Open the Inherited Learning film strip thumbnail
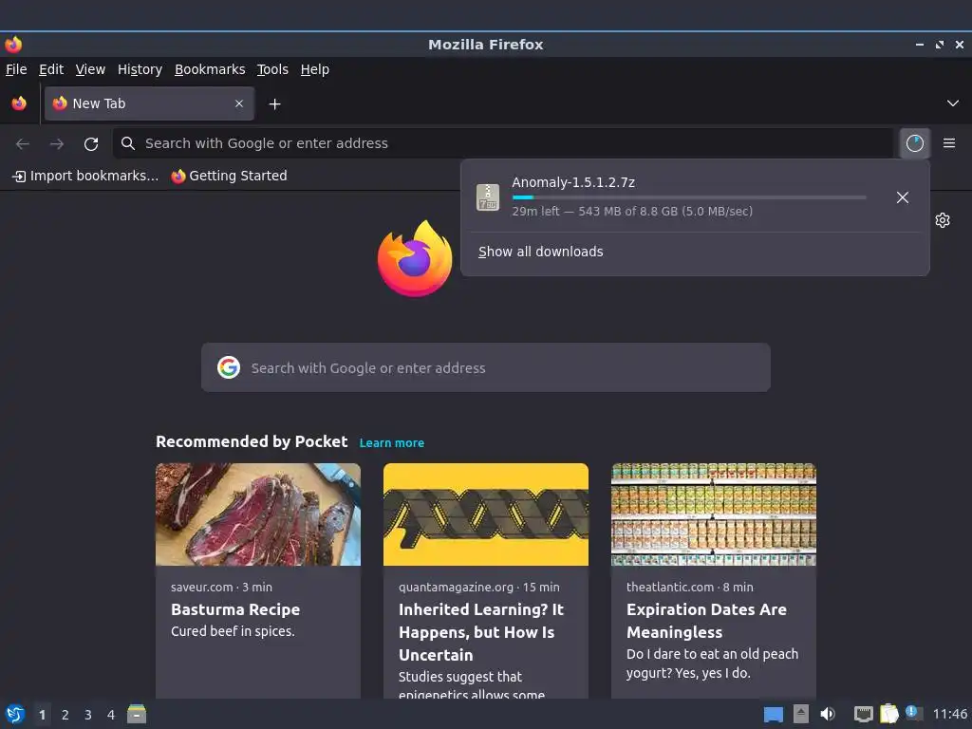This screenshot has height=729, width=972. pos(486,514)
